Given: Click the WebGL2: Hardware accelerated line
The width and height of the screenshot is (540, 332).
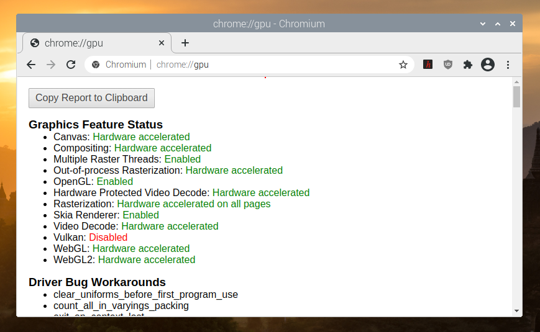Looking at the screenshot, I should click(x=124, y=260).
